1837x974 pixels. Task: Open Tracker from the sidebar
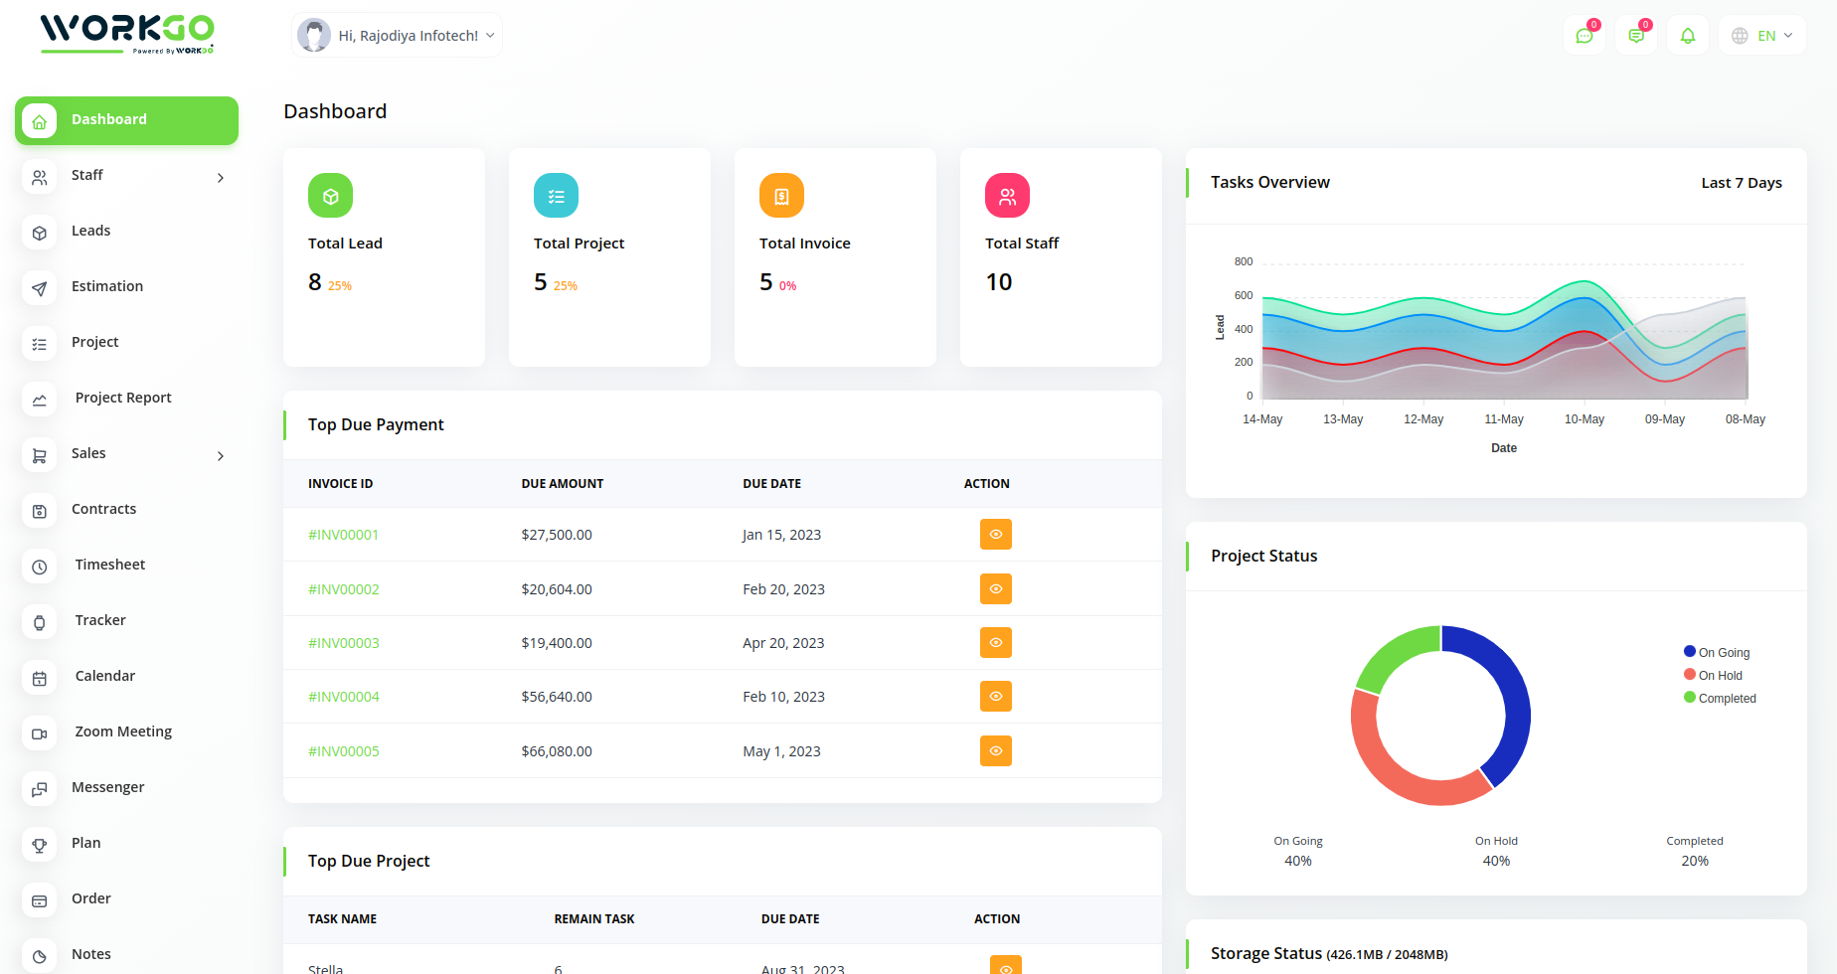pyautogui.click(x=100, y=620)
